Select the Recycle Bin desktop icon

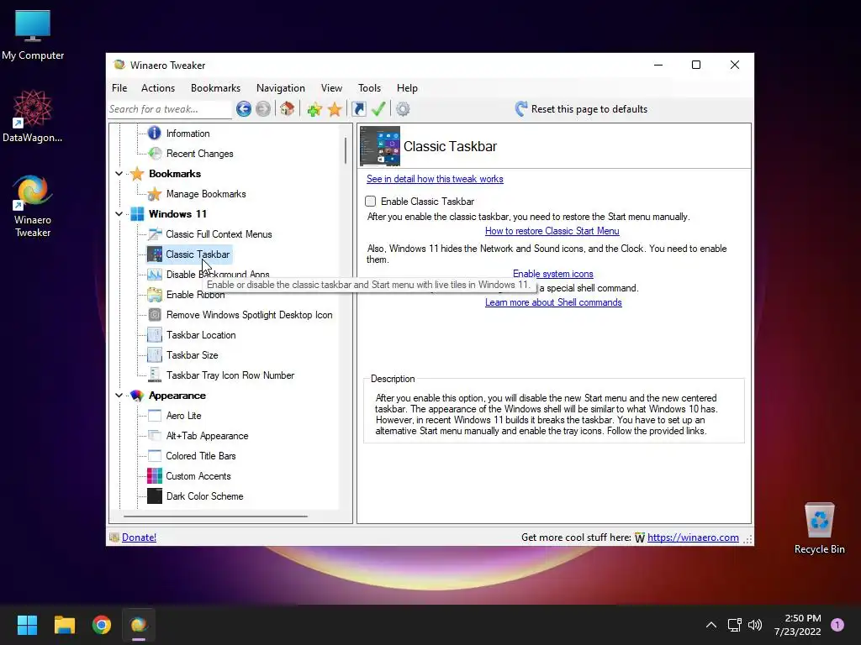click(819, 529)
